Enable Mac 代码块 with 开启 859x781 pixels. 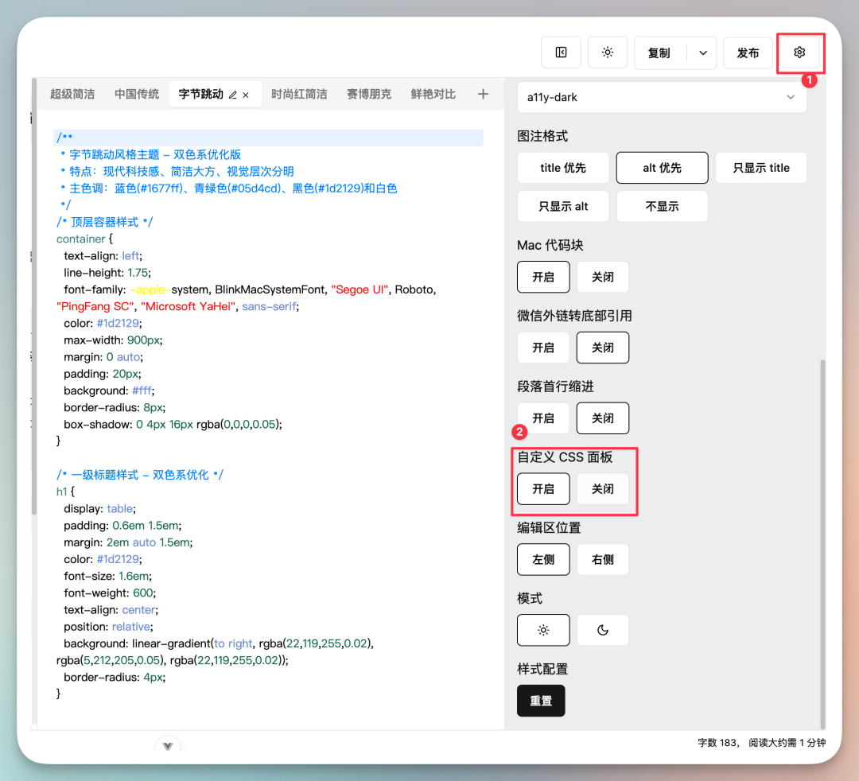pyautogui.click(x=543, y=277)
